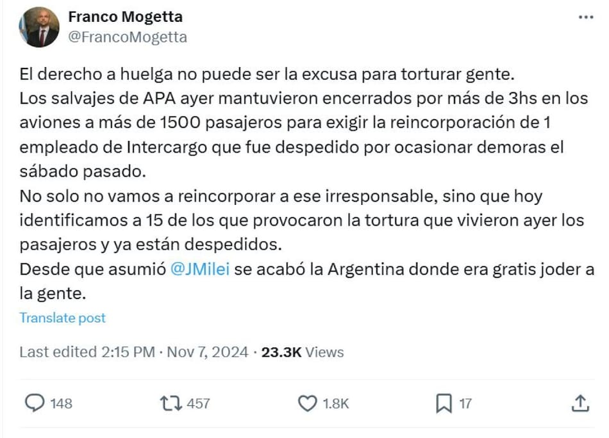The image size is (609, 438).
Task: Click the @FrancoMogetta handle
Action: (x=128, y=37)
